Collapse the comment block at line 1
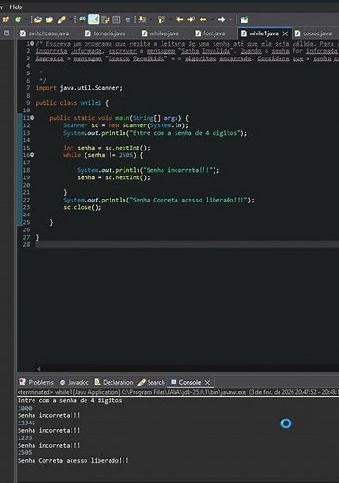The image size is (339, 483). point(33,44)
